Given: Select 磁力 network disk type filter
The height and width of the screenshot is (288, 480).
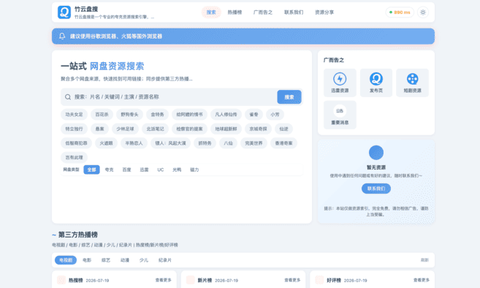Looking at the screenshot, I should pos(194,170).
